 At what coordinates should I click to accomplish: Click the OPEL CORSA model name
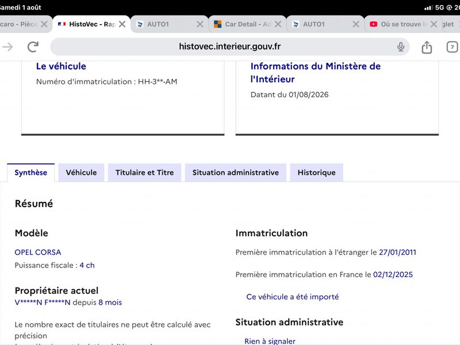pyautogui.click(x=38, y=252)
